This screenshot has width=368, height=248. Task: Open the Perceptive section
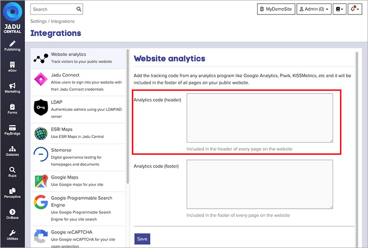12,193
